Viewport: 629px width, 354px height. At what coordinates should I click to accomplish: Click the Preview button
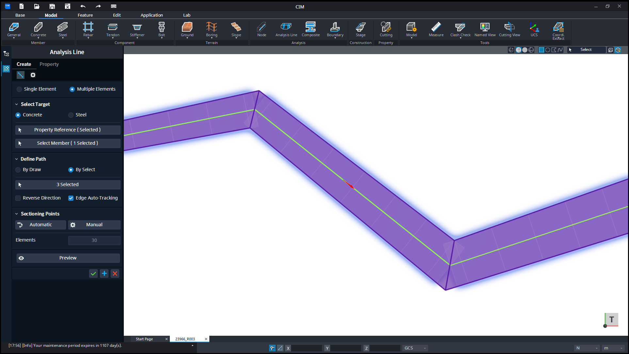click(x=68, y=258)
